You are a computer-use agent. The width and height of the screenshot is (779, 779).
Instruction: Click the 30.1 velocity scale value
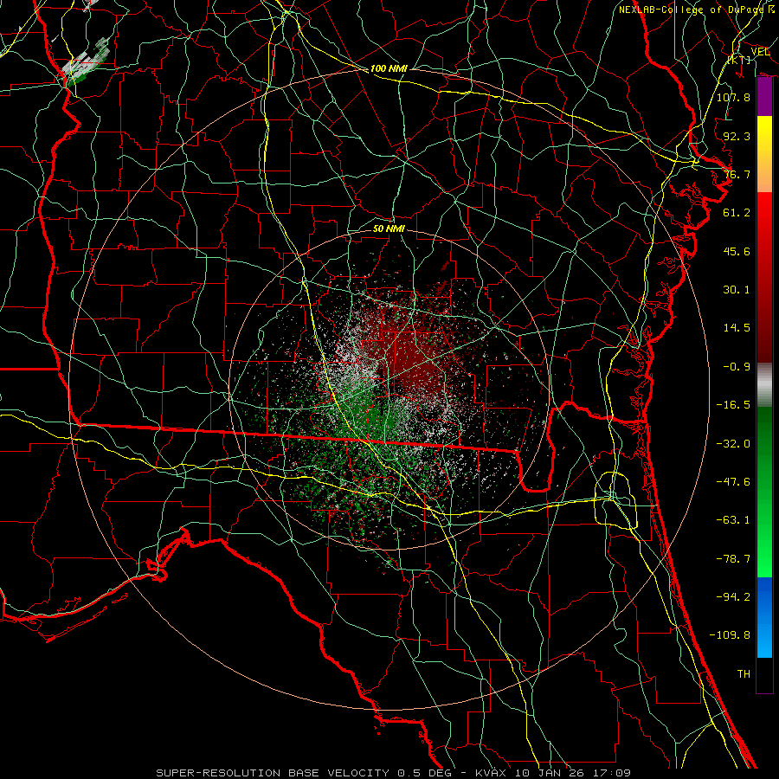[x=737, y=290]
